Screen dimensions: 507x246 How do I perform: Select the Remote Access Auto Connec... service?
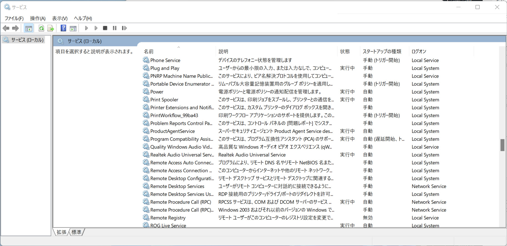[182, 163]
